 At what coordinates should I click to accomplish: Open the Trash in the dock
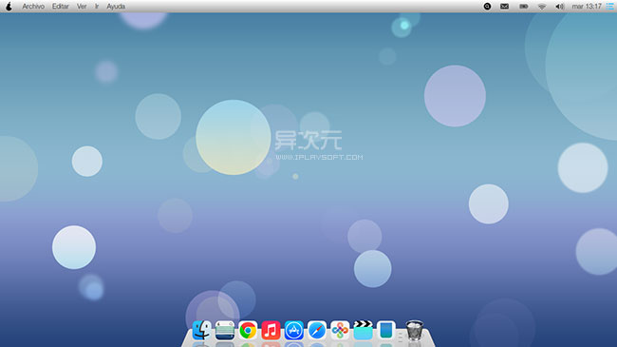point(415,330)
